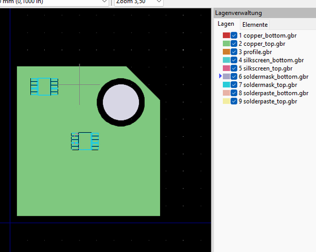Toggle soldermask_top.gbr layer visibility

click(x=234, y=85)
